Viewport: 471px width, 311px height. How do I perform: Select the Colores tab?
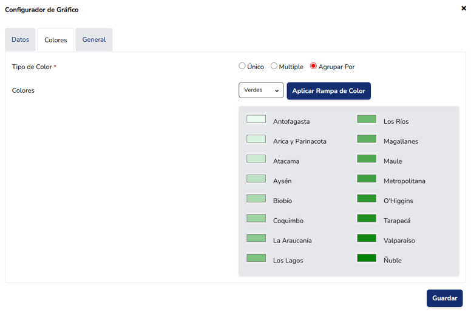[55, 40]
